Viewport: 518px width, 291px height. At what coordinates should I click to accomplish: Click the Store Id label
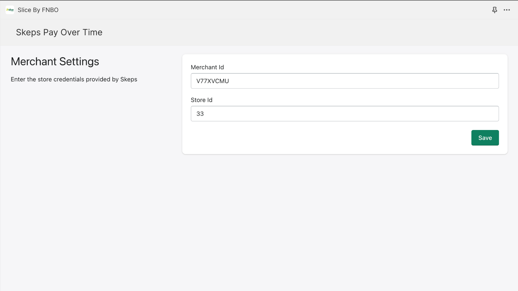[x=202, y=100]
